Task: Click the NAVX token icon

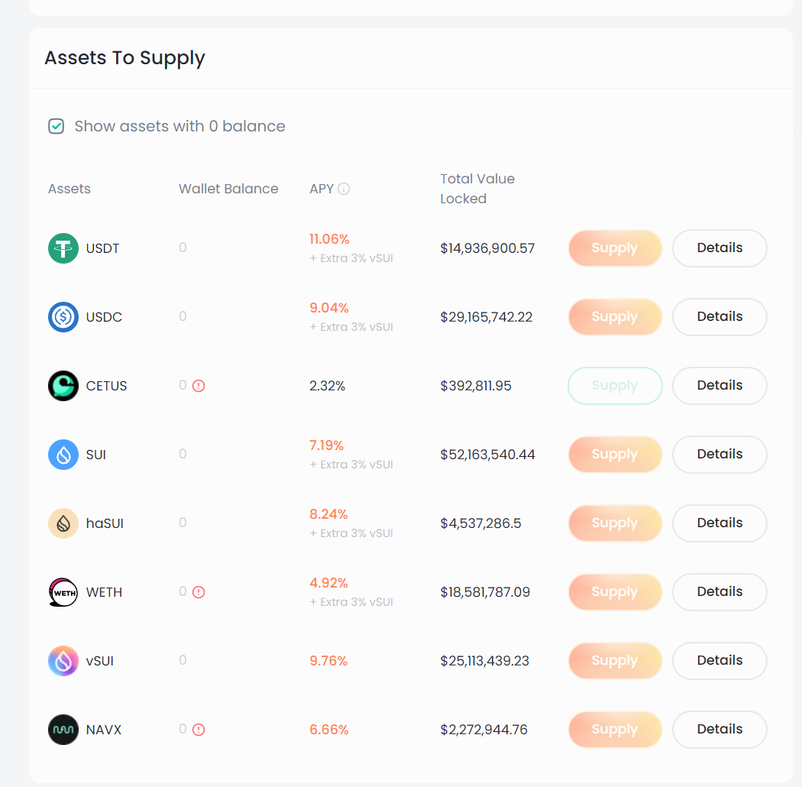Action: pos(63,729)
